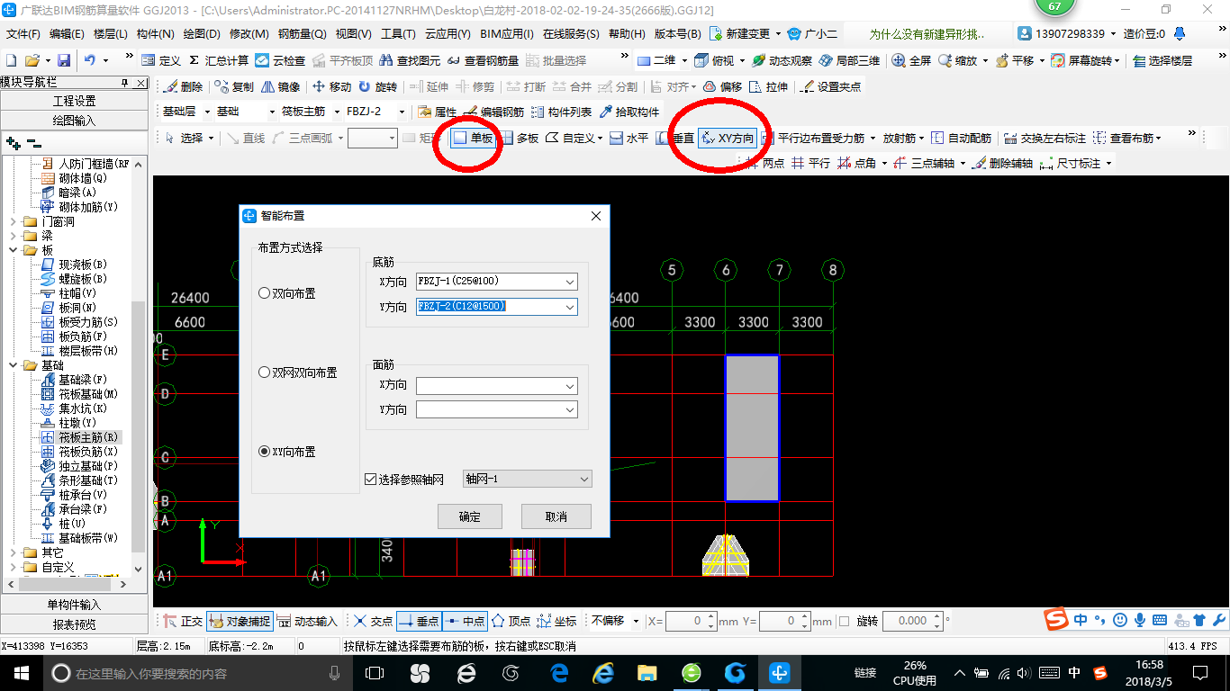1230x691 pixels.
Task: Open 编辑钢筋 edit rebar tool
Action: pyautogui.click(x=494, y=112)
